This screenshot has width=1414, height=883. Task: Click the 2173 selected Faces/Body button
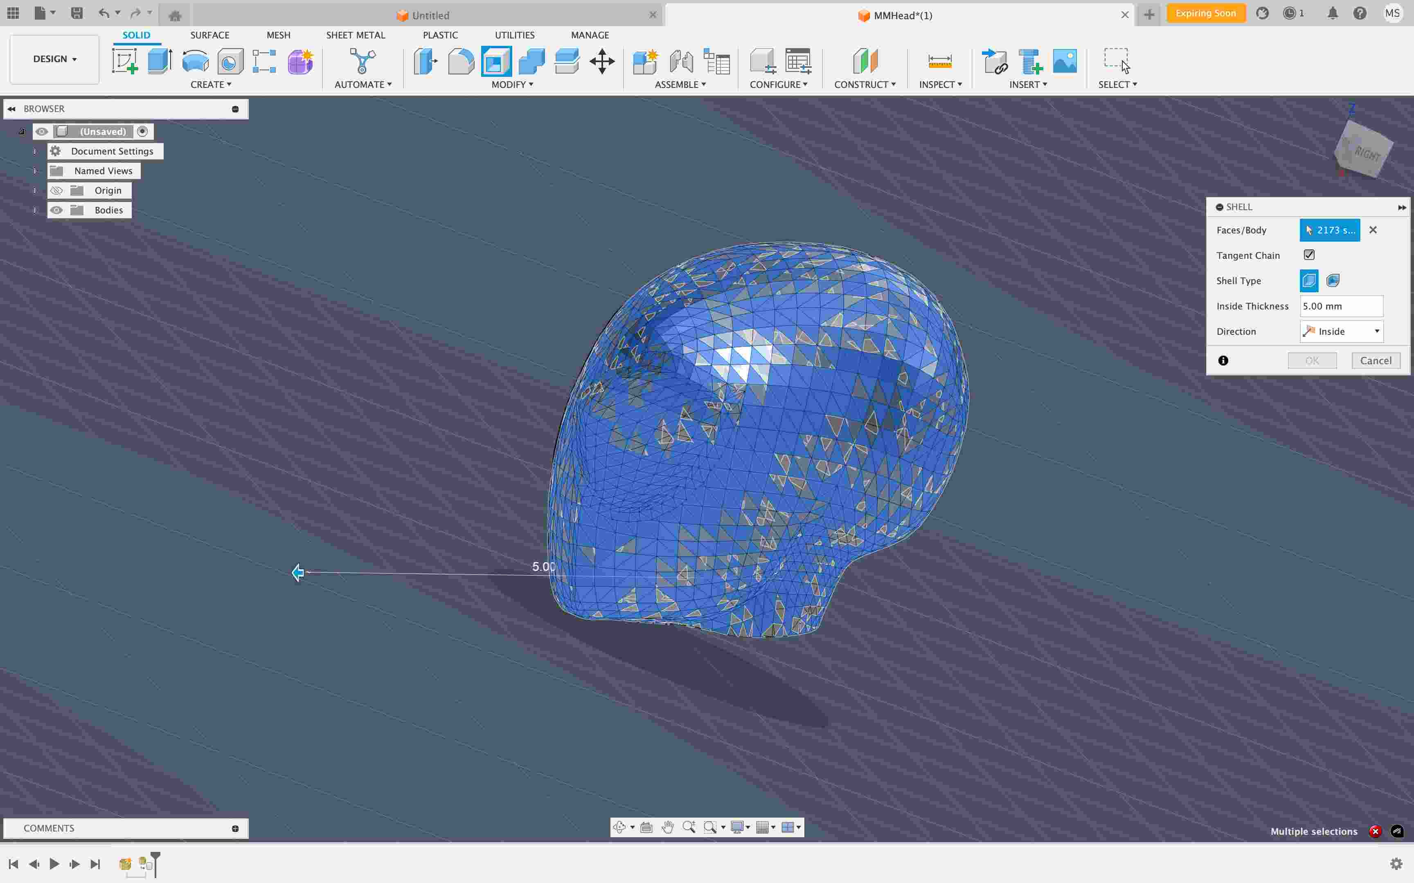(x=1329, y=230)
